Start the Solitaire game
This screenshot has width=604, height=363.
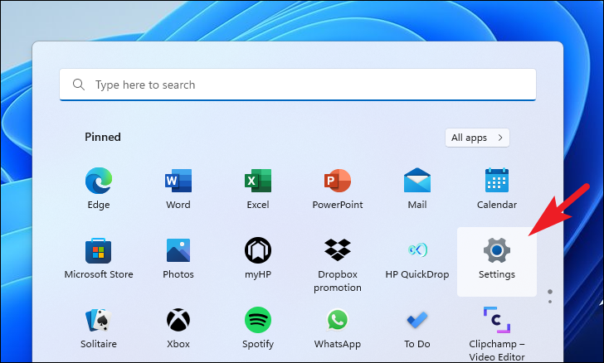tap(99, 327)
